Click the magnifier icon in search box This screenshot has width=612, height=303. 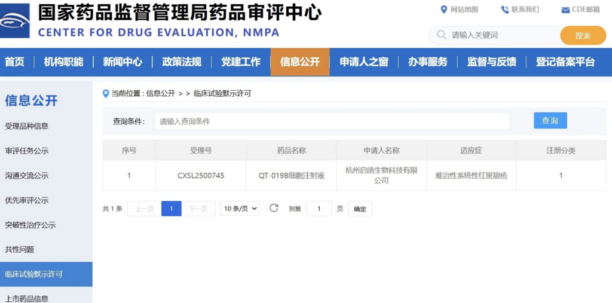[442, 35]
